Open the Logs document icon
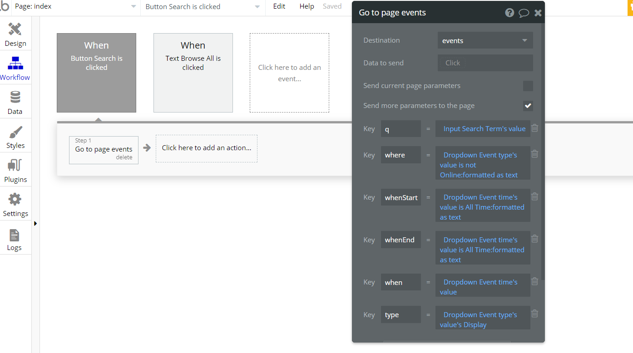 coord(15,235)
